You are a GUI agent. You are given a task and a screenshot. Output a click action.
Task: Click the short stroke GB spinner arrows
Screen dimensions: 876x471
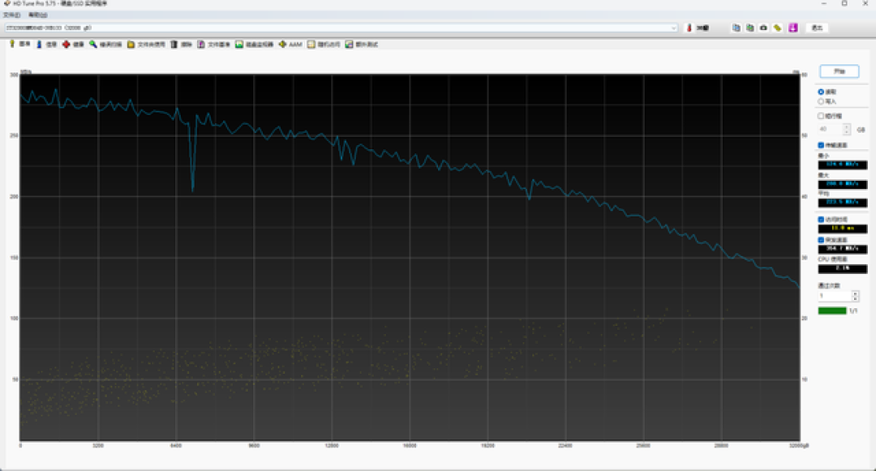(847, 130)
